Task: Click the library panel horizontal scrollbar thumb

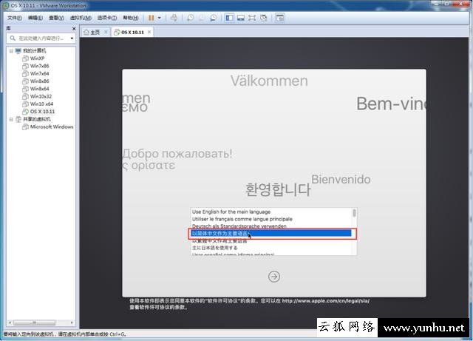Action: (34, 323)
